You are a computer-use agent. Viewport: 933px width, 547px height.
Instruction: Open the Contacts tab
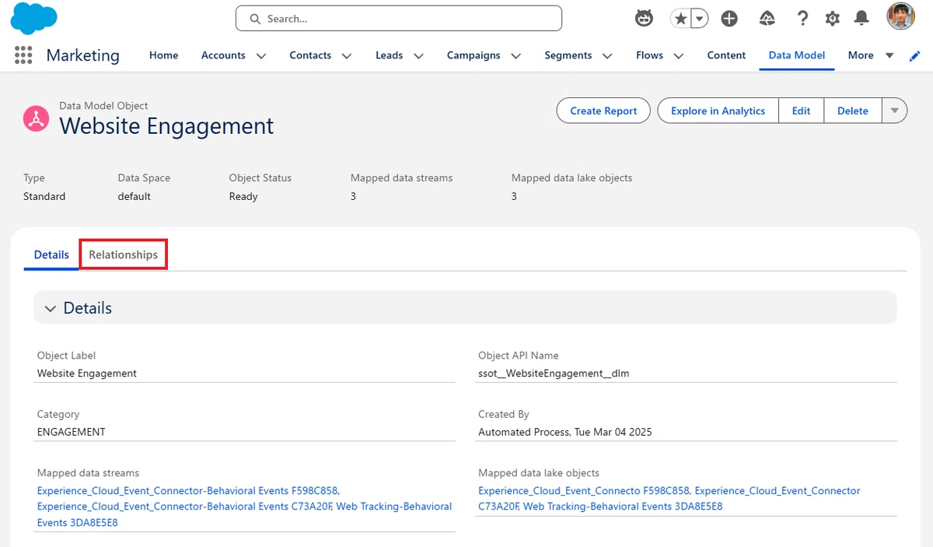coord(310,55)
